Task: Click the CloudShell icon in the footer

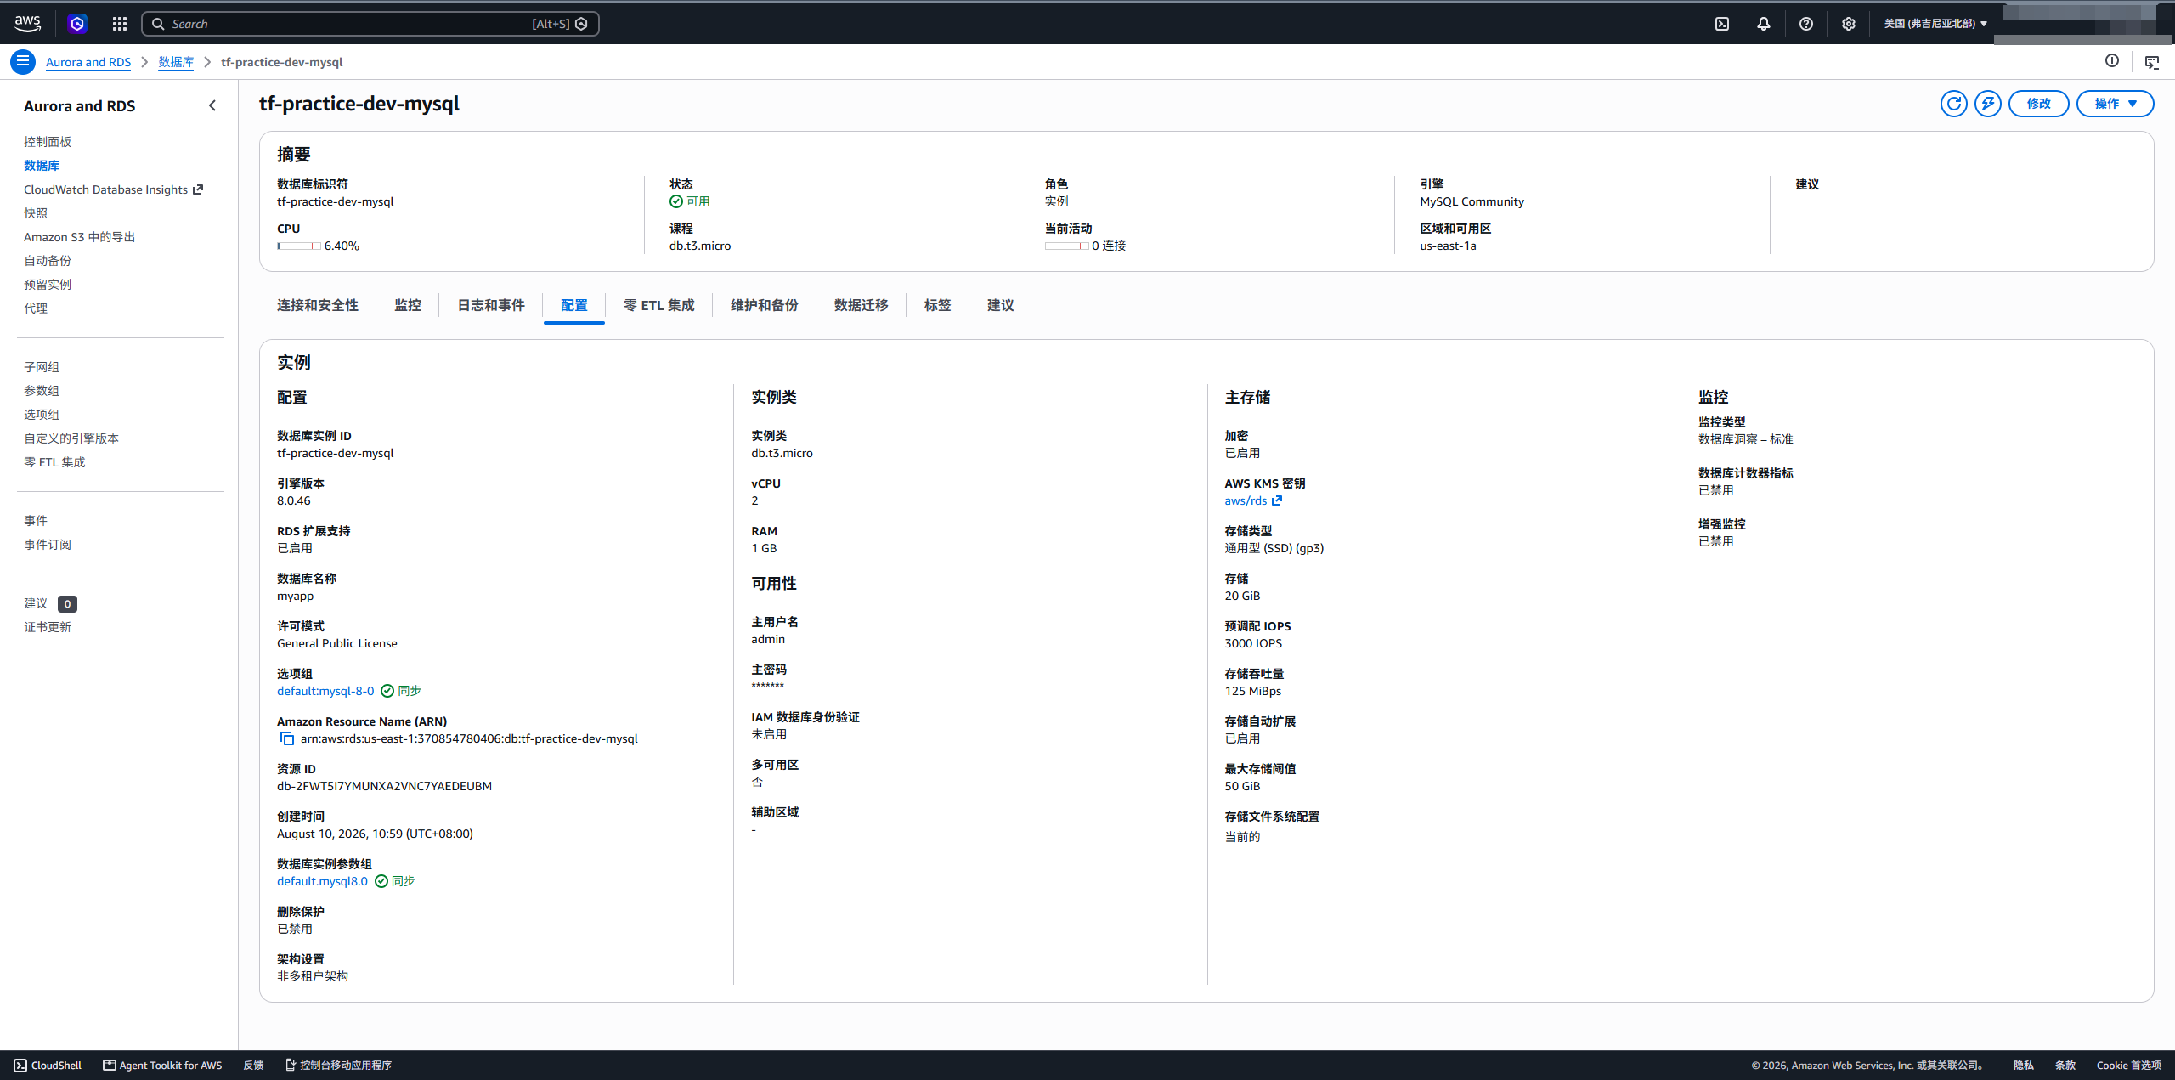Action: pos(20,1066)
